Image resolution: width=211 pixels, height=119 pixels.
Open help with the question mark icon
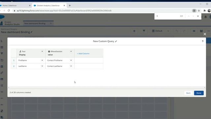[203, 41]
